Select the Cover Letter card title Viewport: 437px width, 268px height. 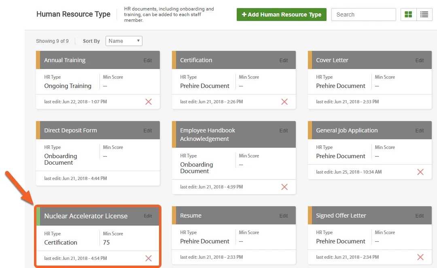pyautogui.click(x=332, y=60)
